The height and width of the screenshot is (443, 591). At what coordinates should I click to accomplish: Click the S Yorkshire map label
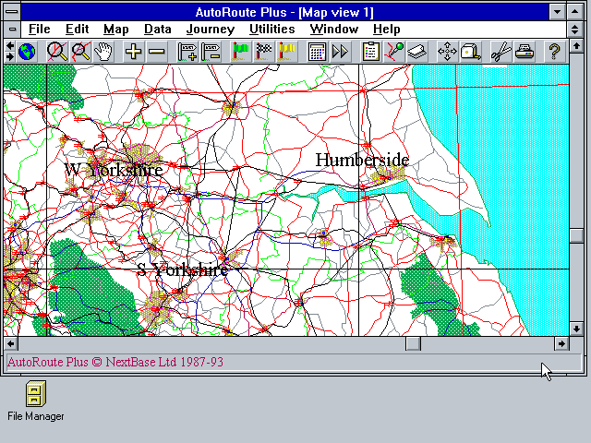click(x=182, y=269)
